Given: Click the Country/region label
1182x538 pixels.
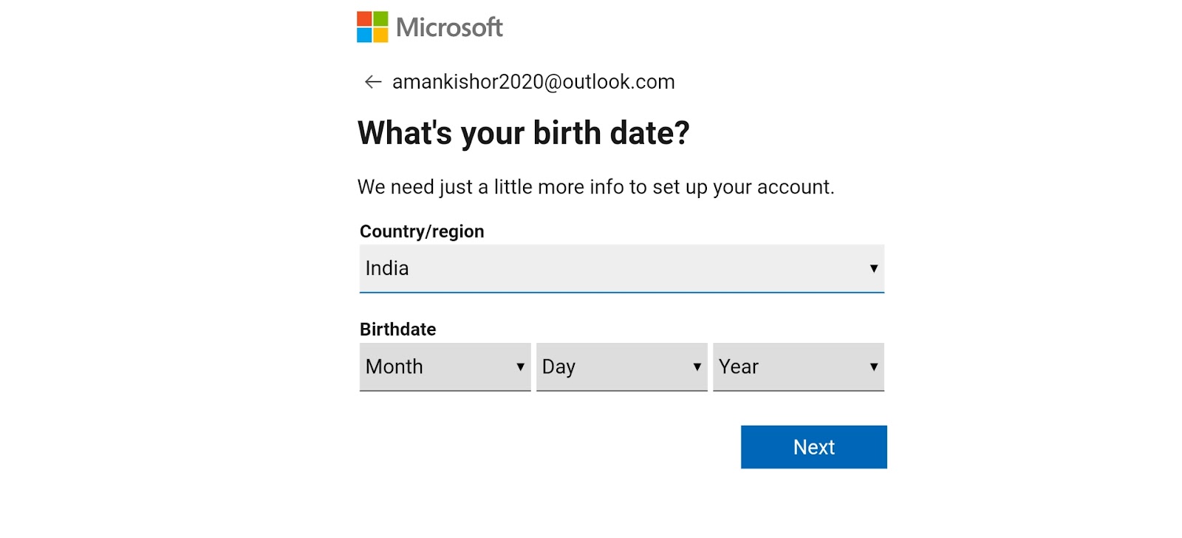Looking at the screenshot, I should tap(422, 232).
